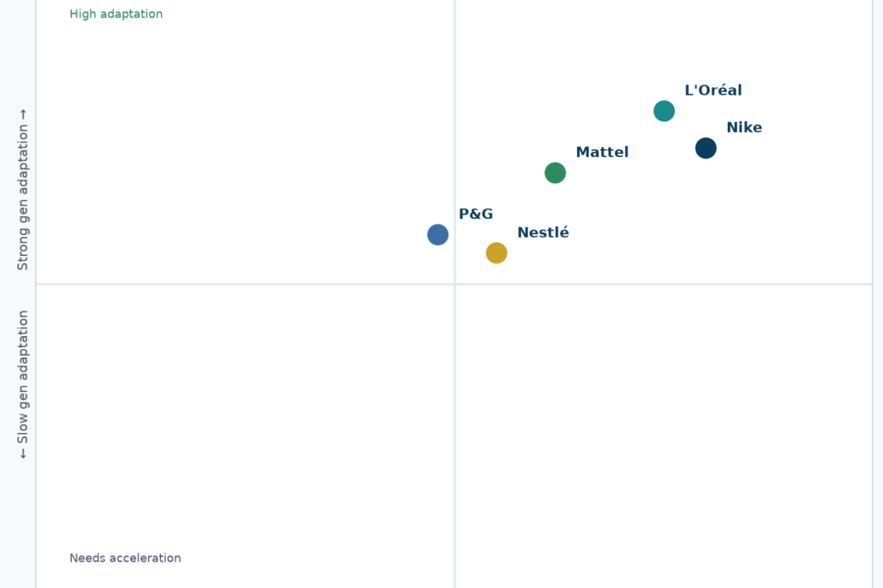The height and width of the screenshot is (588, 883).
Task: Click the yellow Nestlé data point
Action: [x=496, y=253]
